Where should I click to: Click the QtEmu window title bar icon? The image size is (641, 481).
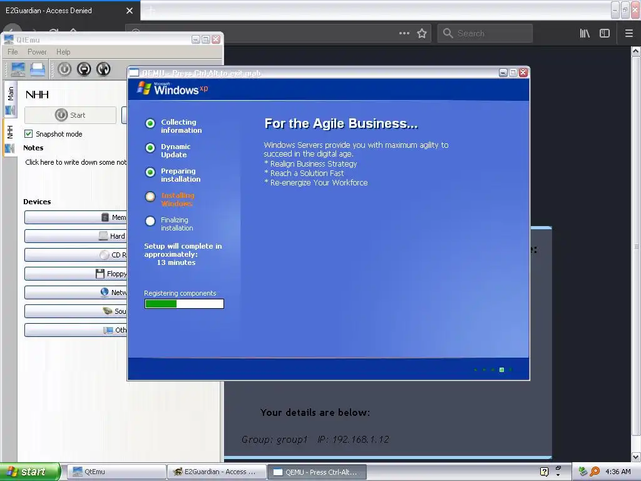pos(9,39)
